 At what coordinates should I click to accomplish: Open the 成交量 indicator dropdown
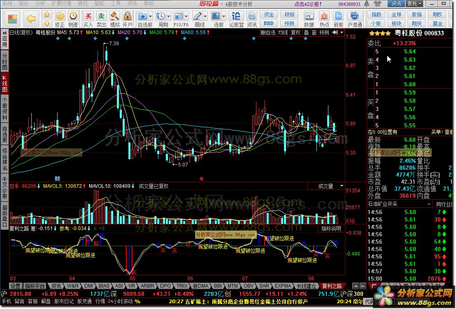(x=342, y=186)
